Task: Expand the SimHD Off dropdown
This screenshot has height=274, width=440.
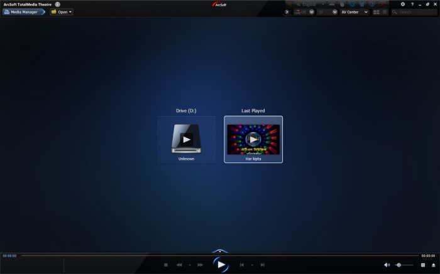Action: point(312,12)
